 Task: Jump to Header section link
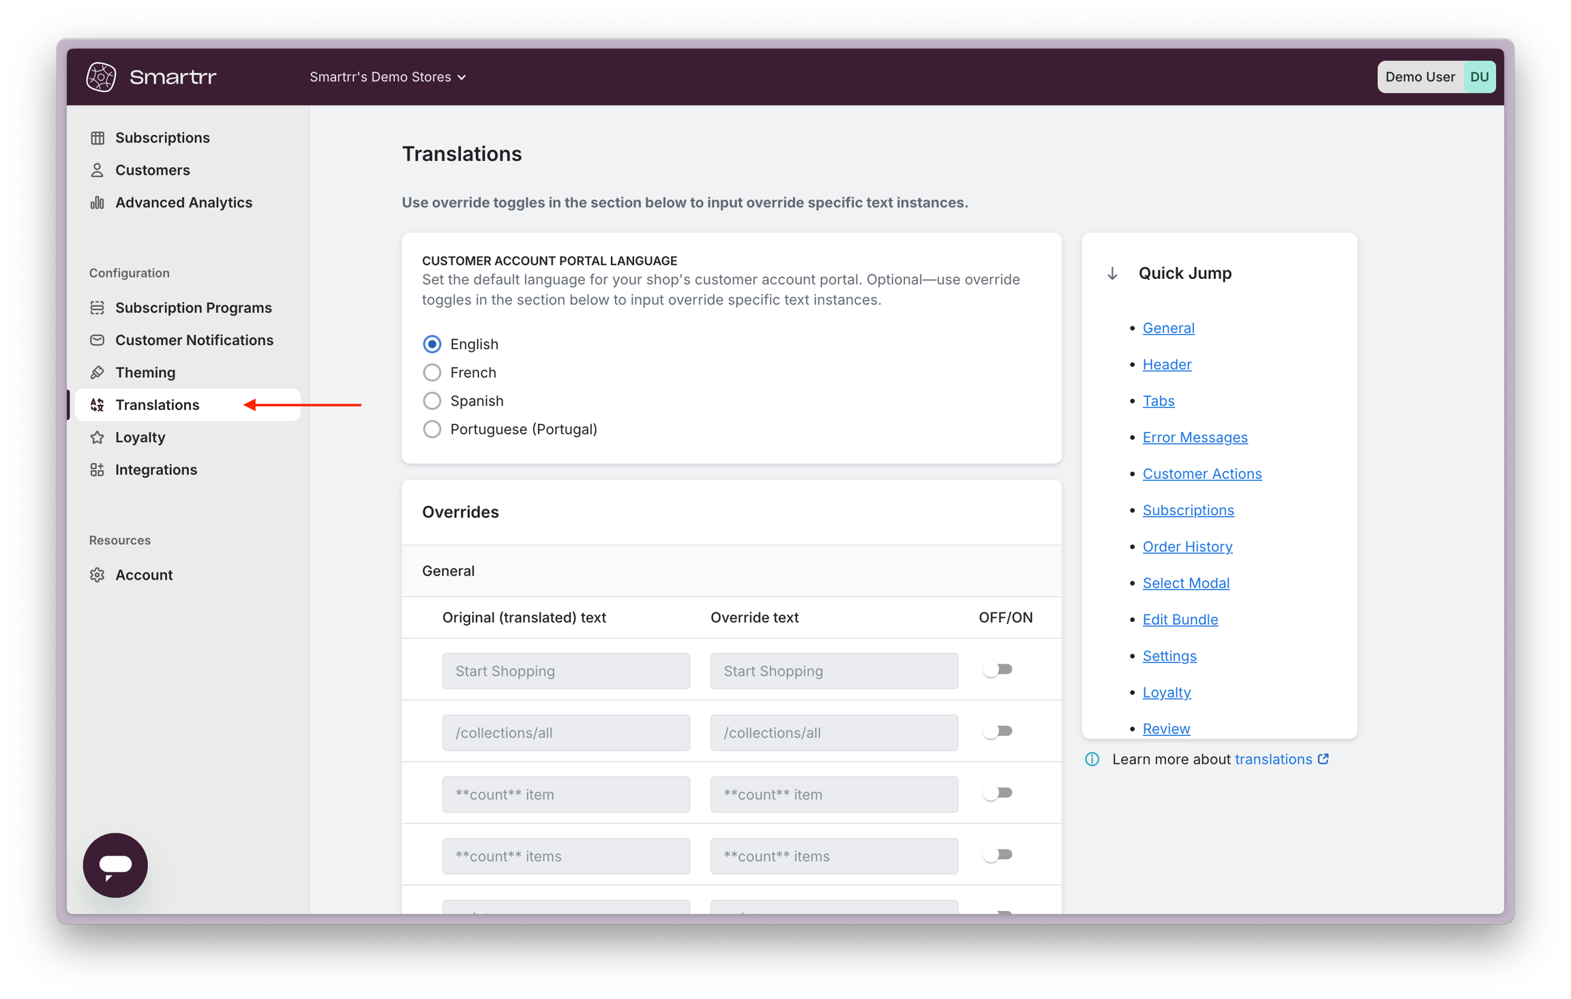(1167, 365)
